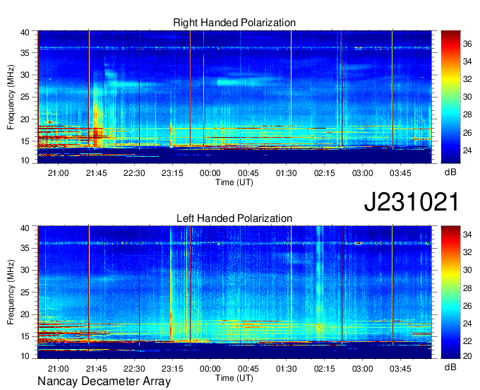Click the 40 MHz tick label on top plot
The width and height of the screenshot is (480, 390).
pos(25,32)
